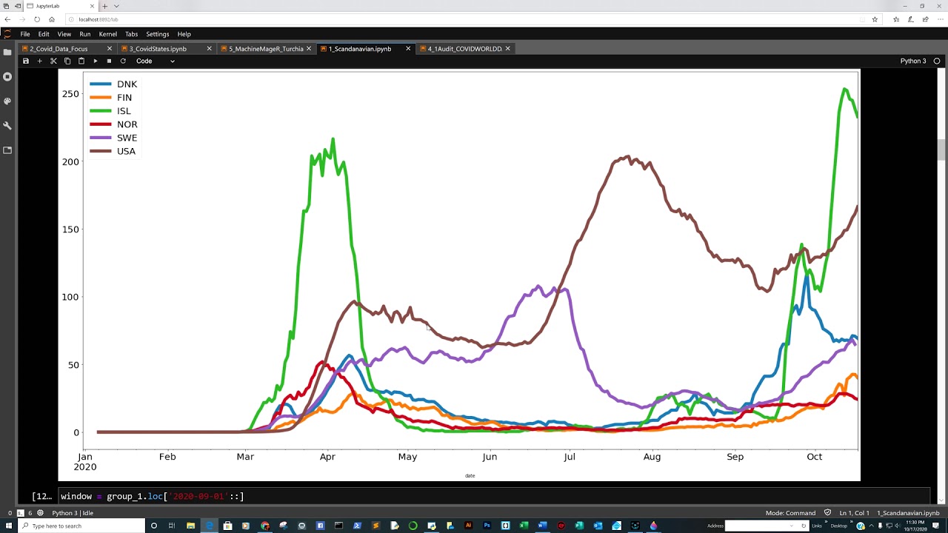Restart the kernel with the refresh icon

(123, 61)
